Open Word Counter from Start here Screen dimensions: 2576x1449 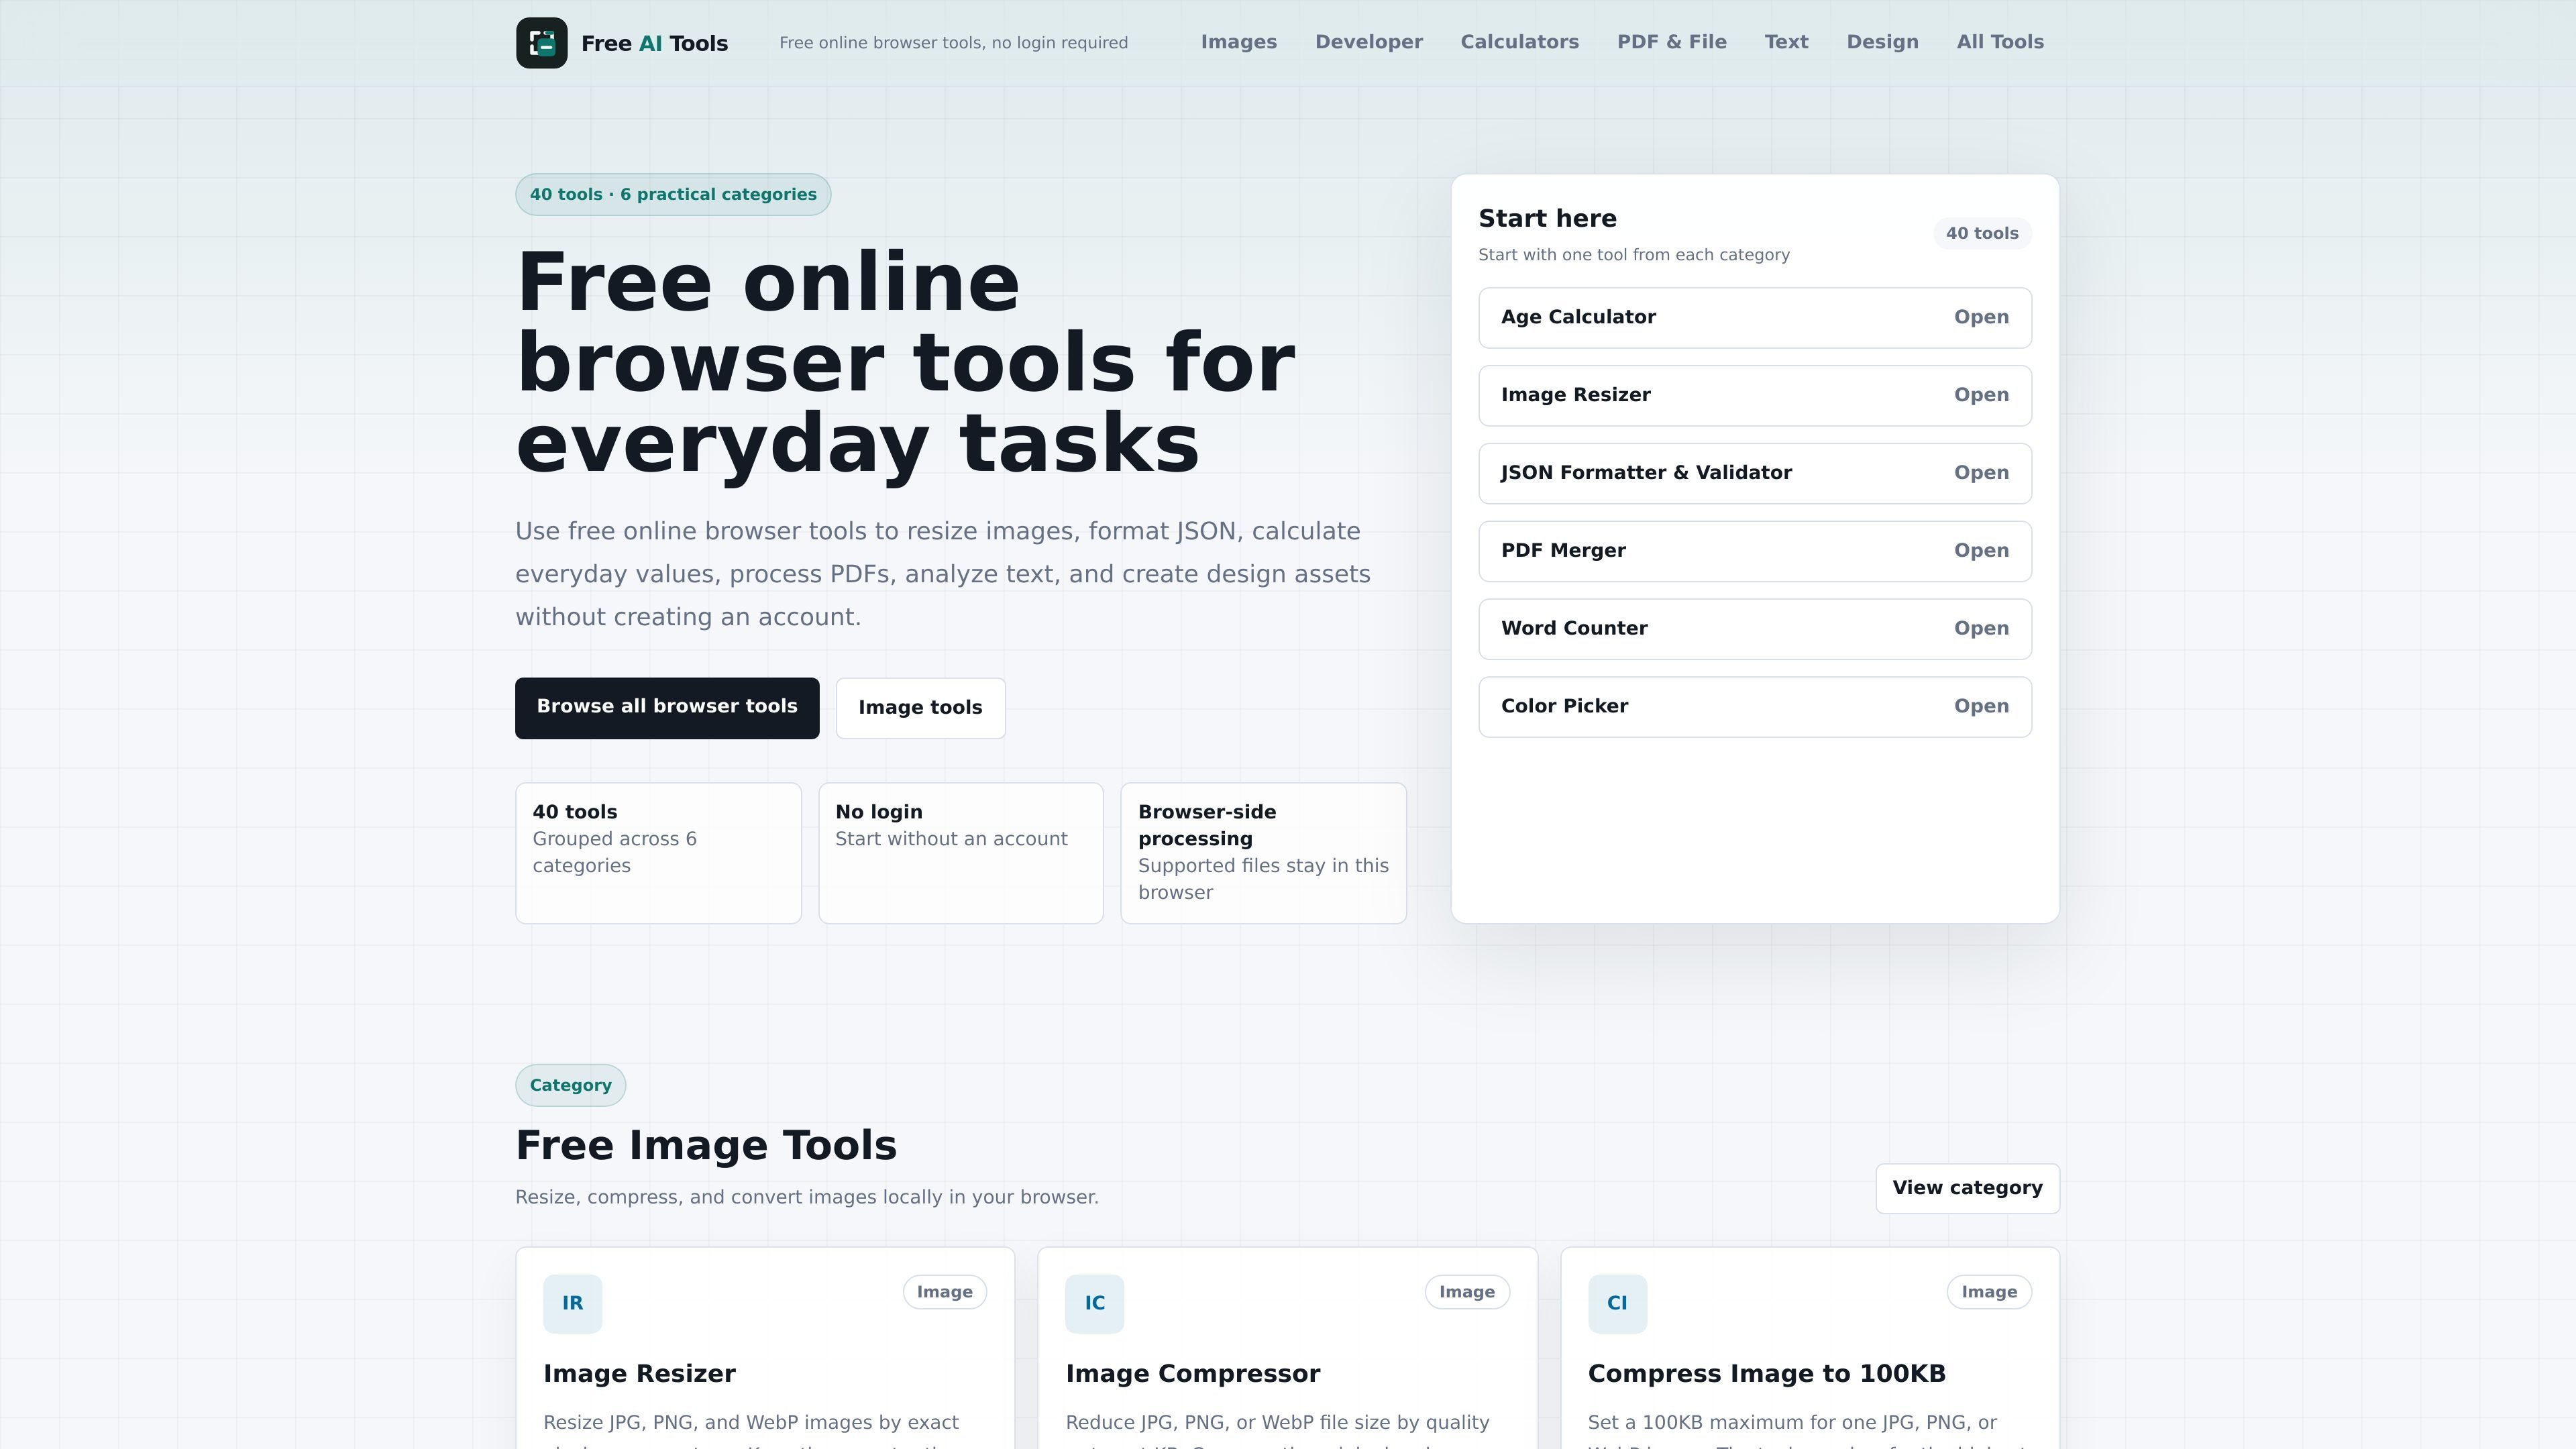(1755, 629)
